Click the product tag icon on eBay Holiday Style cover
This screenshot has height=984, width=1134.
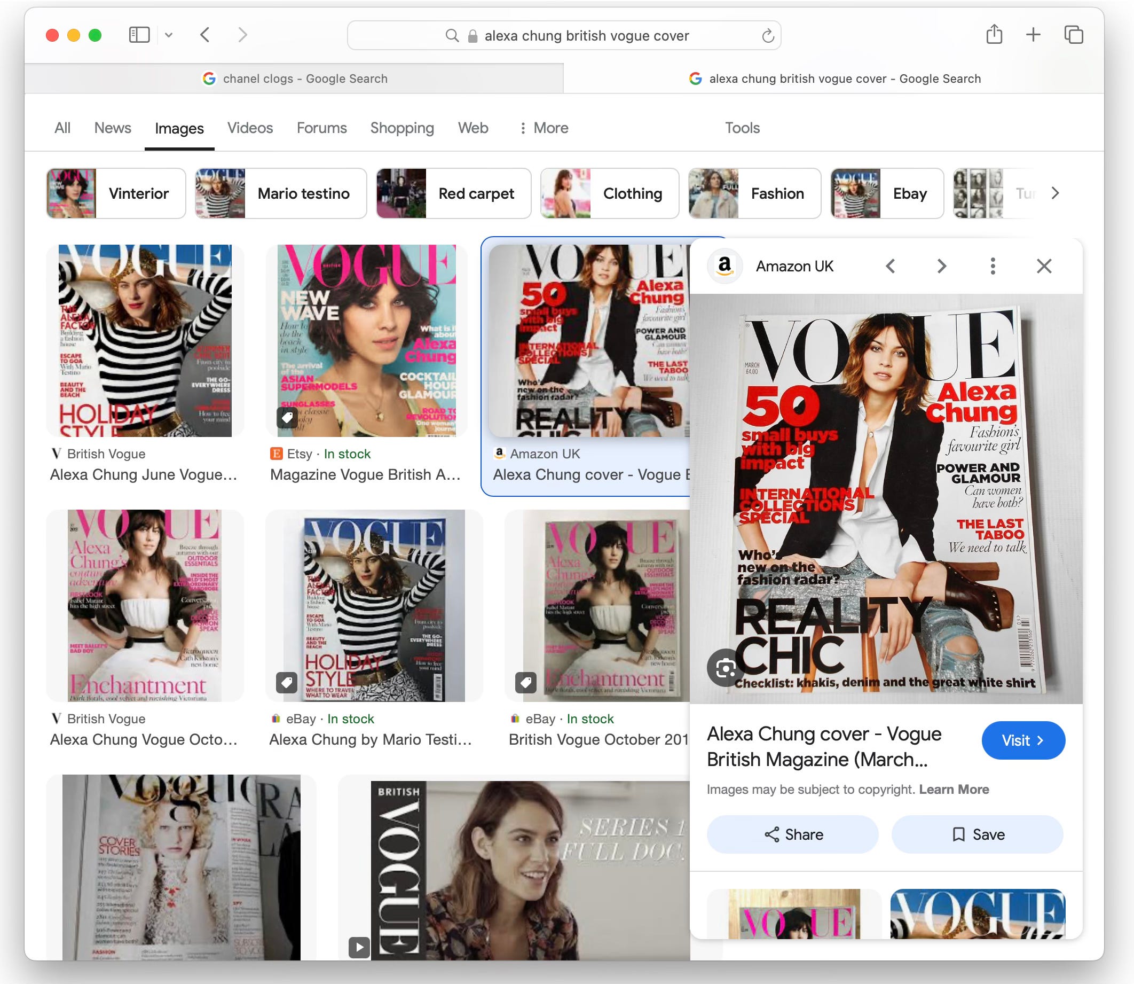pyautogui.click(x=287, y=683)
